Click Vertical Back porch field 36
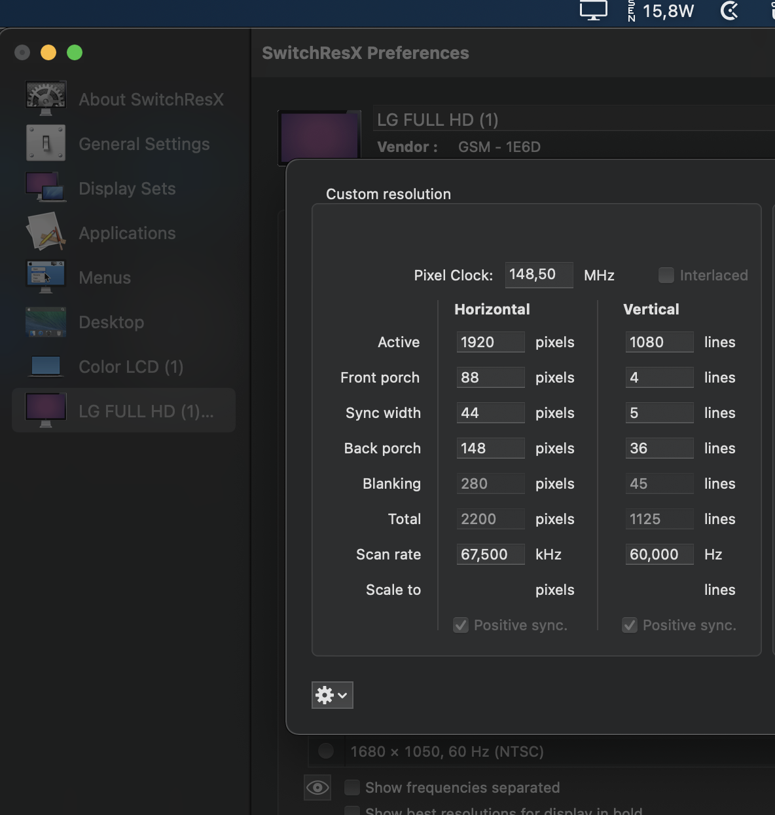Viewport: 775px width, 815px height. click(x=660, y=448)
